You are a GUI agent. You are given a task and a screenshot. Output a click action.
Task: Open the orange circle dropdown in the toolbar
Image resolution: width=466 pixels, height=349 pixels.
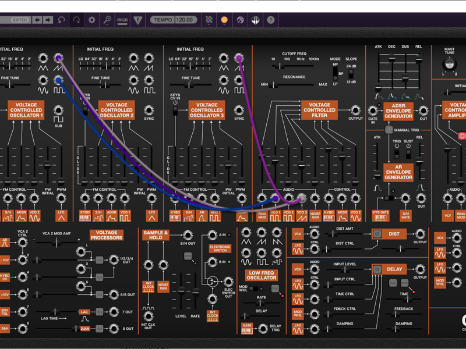click(x=224, y=20)
